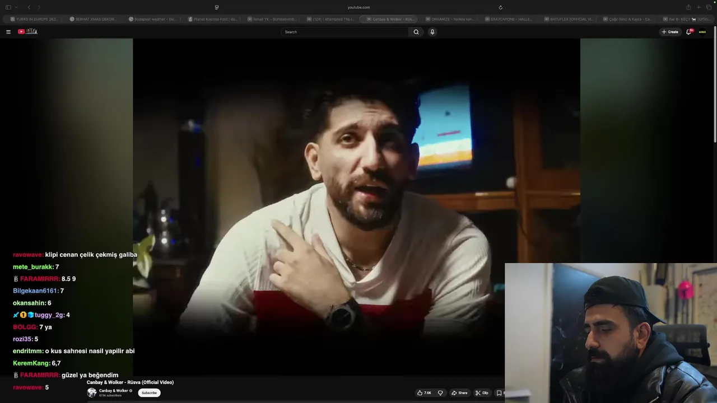
Task: Click chat username KeremKang
Action: 31,363
